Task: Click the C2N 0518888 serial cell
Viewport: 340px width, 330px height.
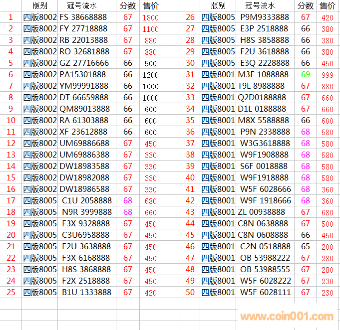Action: coord(265,247)
